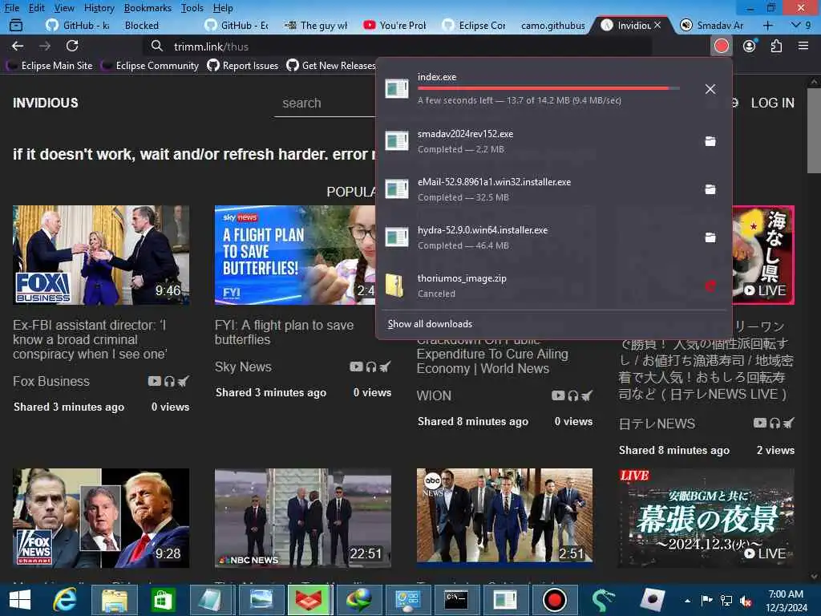The width and height of the screenshot is (821, 616).
Task: Click the Invidious search field
Action: click(x=325, y=103)
